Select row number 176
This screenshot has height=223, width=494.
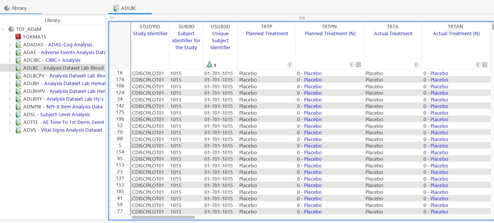(x=120, y=79)
